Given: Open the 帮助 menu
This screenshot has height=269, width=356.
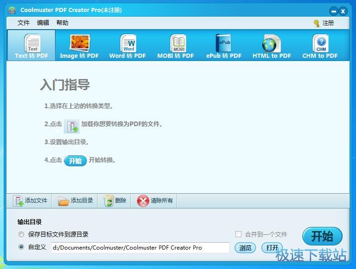Looking at the screenshot, I should click(x=62, y=23).
